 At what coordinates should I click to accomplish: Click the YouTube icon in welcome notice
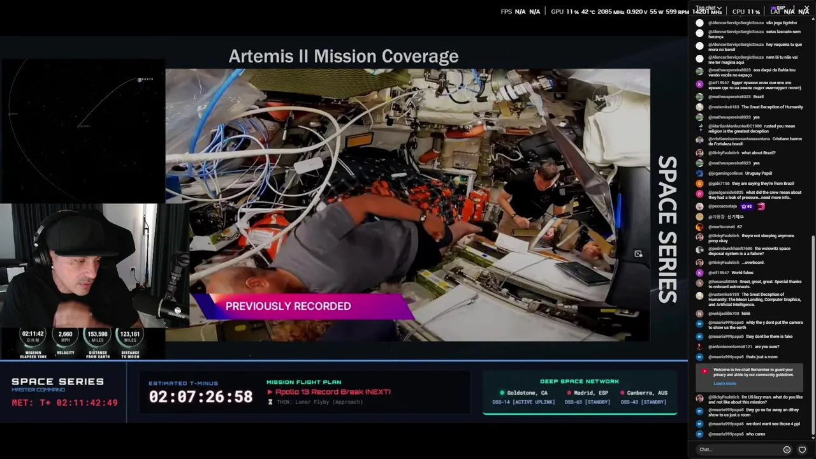coord(704,371)
